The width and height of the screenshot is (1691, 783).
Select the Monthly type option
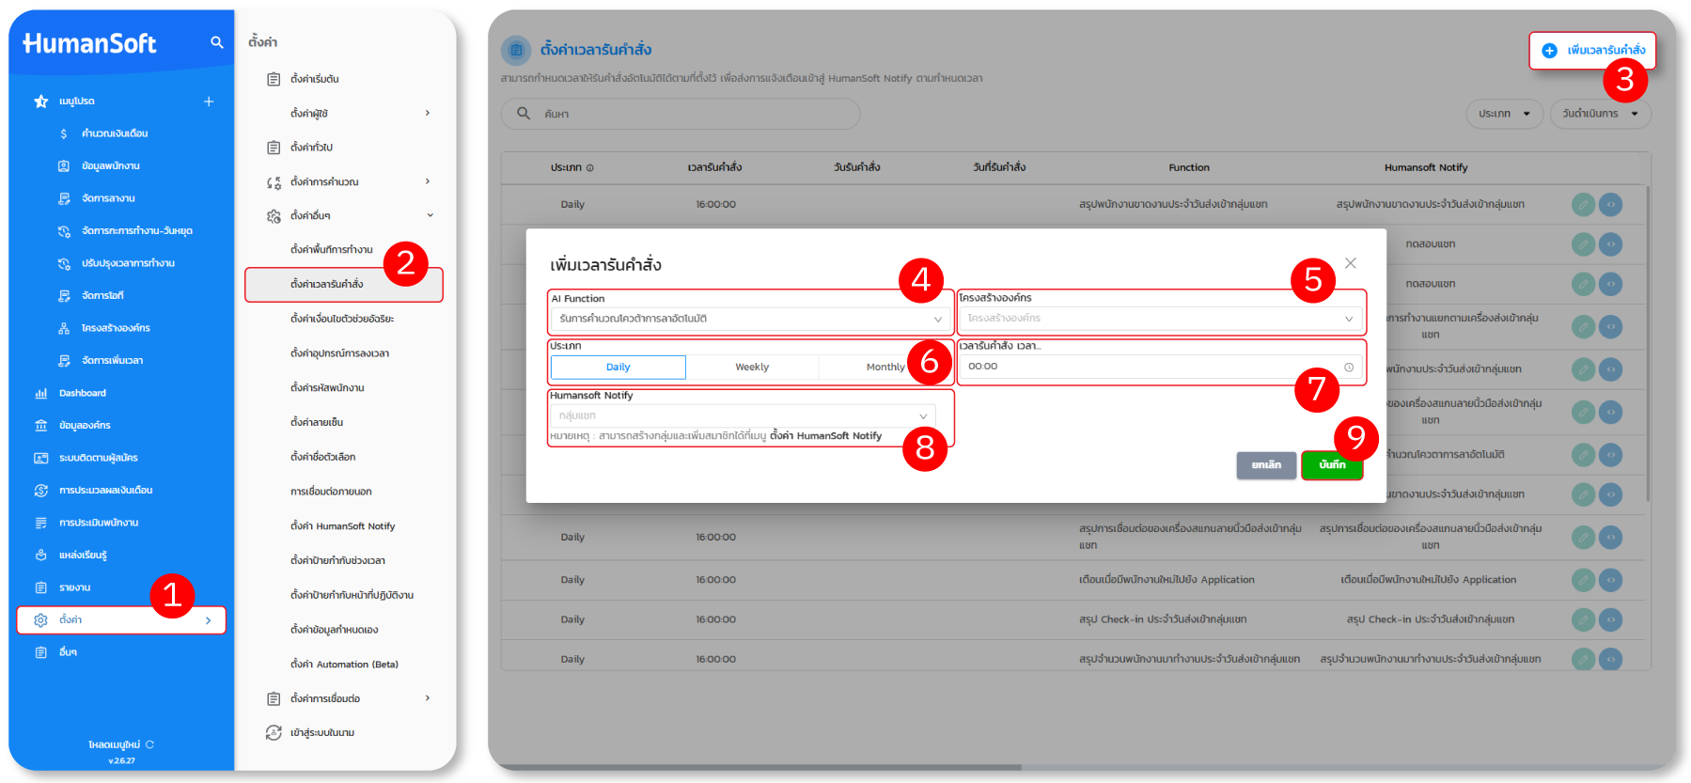pos(885,368)
